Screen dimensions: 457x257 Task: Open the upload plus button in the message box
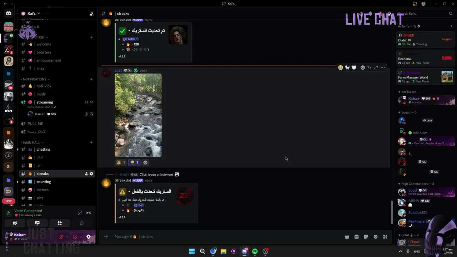[106, 237]
